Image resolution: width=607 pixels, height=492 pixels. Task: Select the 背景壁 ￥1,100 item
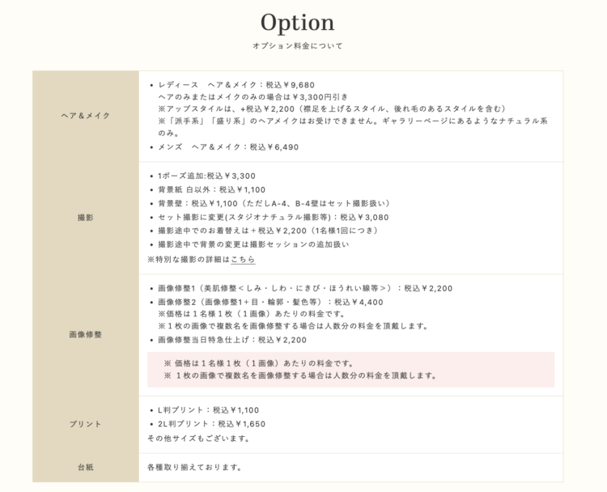point(274,203)
